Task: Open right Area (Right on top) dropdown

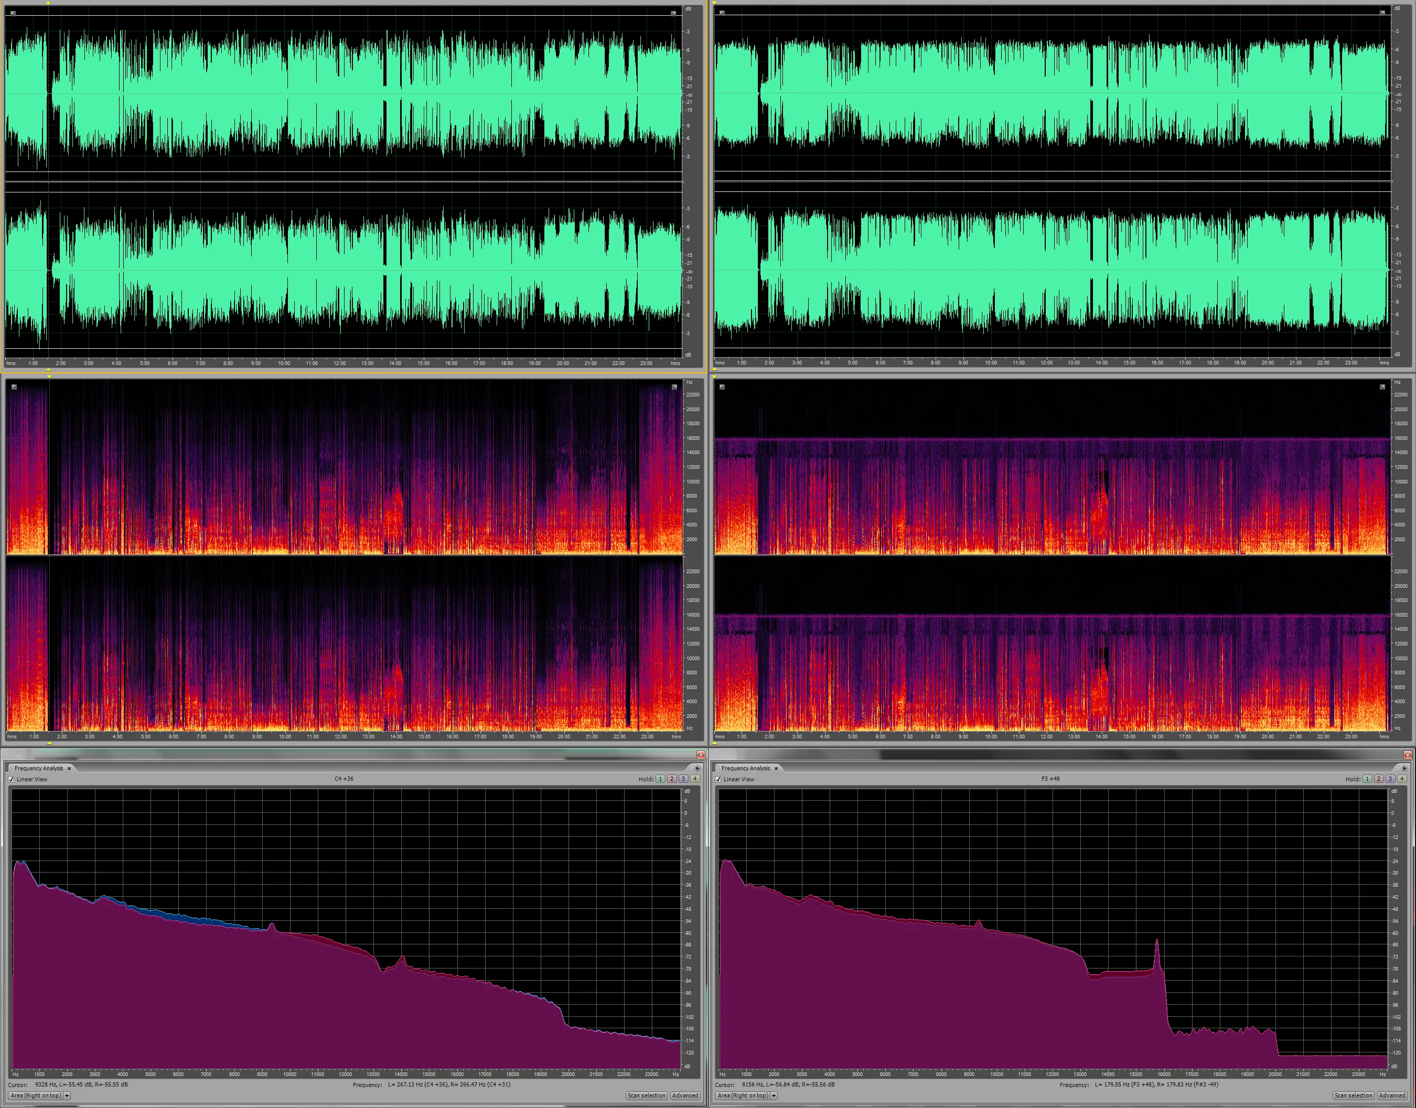Action: tap(742, 1095)
